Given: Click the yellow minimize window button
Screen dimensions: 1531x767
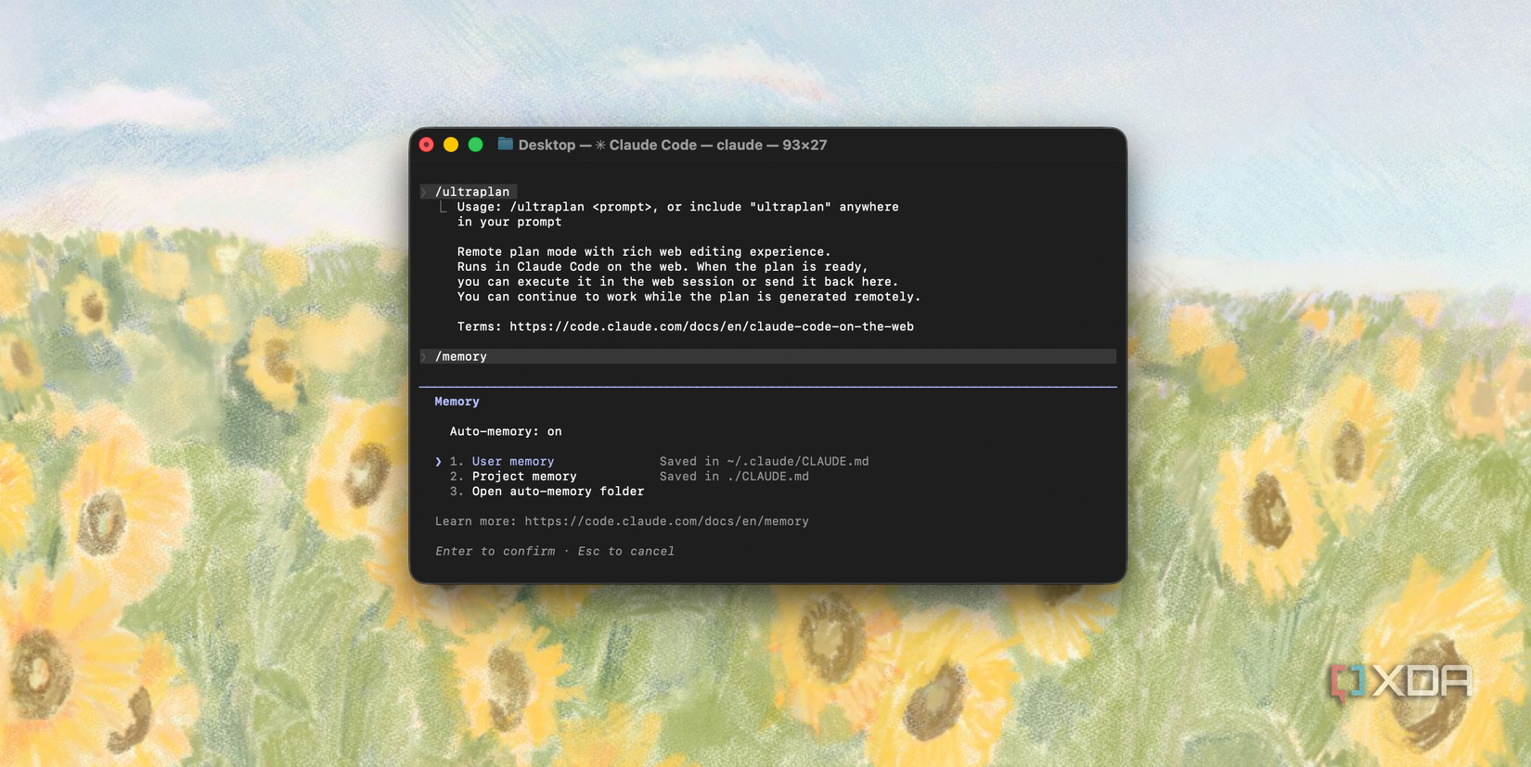Looking at the screenshot, I should point(451,145).
